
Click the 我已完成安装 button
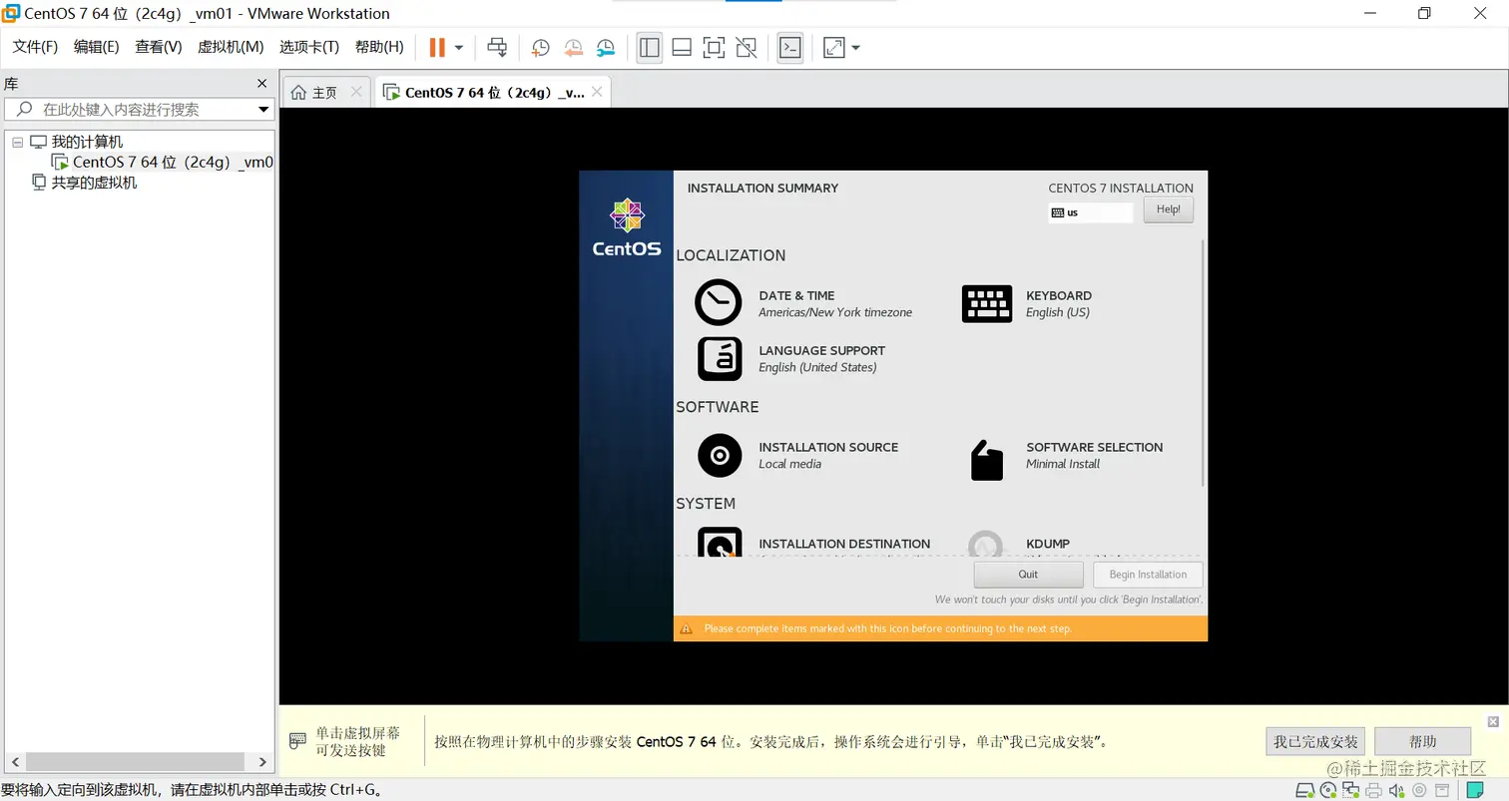tap(1315, 741)
